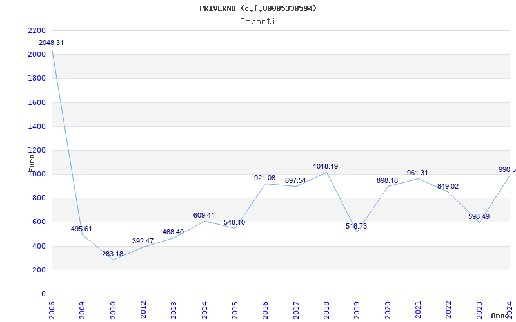516x322 pixels.
Task: Select x-axis year label 2012
Action: click(x=143, y=310)
